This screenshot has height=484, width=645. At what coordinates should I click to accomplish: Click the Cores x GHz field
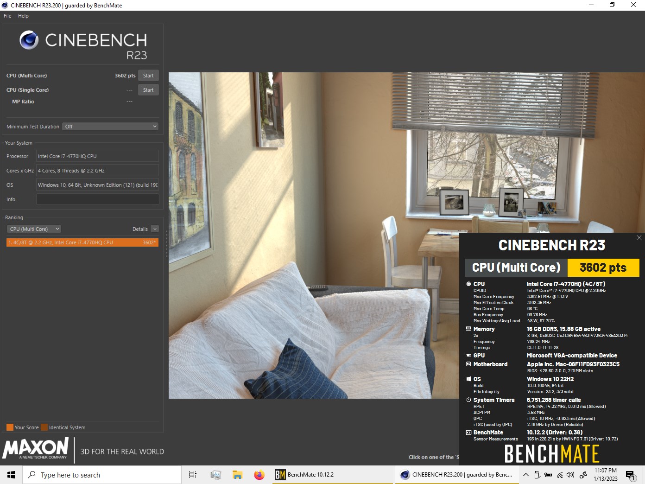(97, 171)
